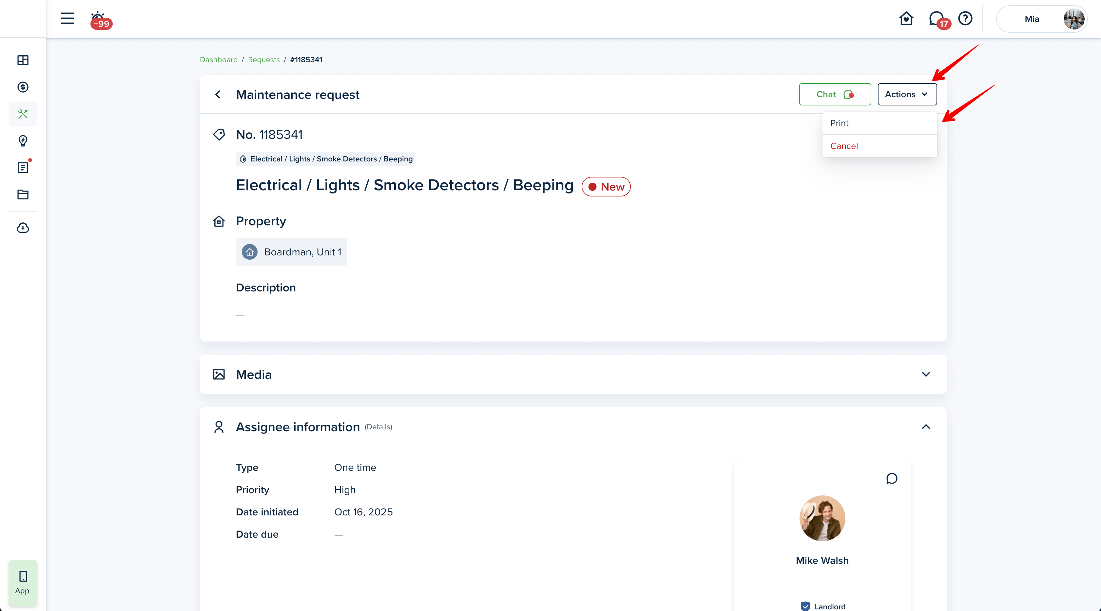Message Mike Walsh via chat bubble icon

pyautogui.click(x=892, y=478)
